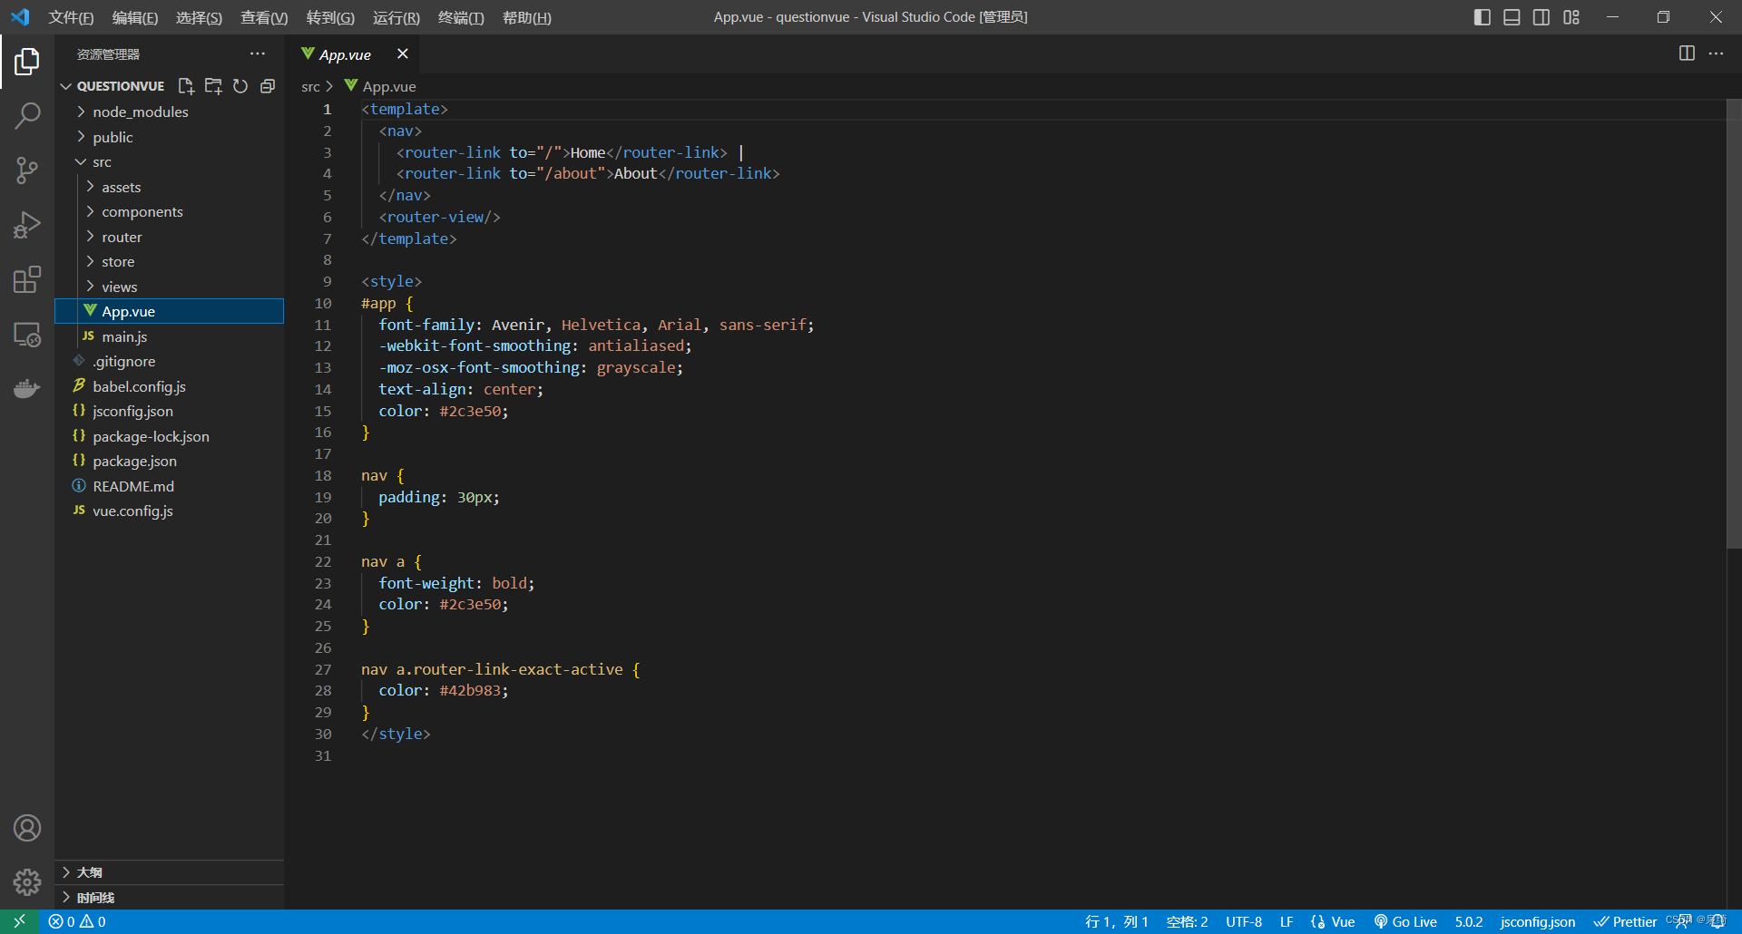Viewport: 1742px width, 934px height.
Task: Collapse all folders in explorer
Action: click(x=268, y=86)
